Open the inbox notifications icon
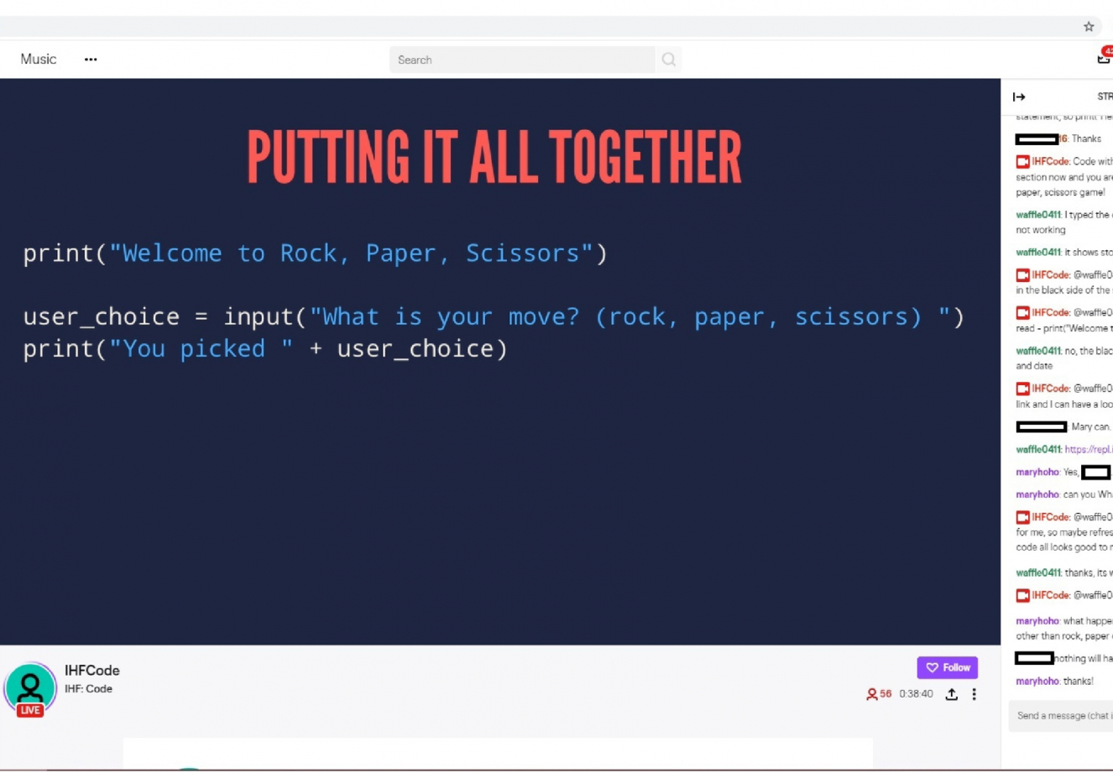Viewport: 1113px width, 773px height. coord(1103,58)
